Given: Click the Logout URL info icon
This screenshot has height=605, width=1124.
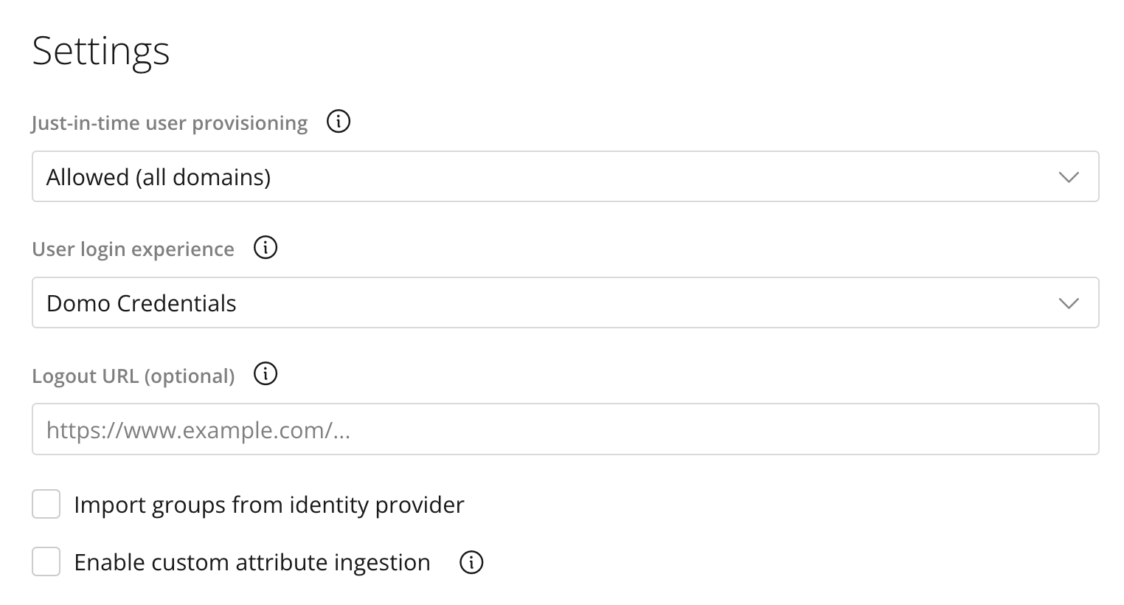Looking at the screenshot, I should point(266,374).
